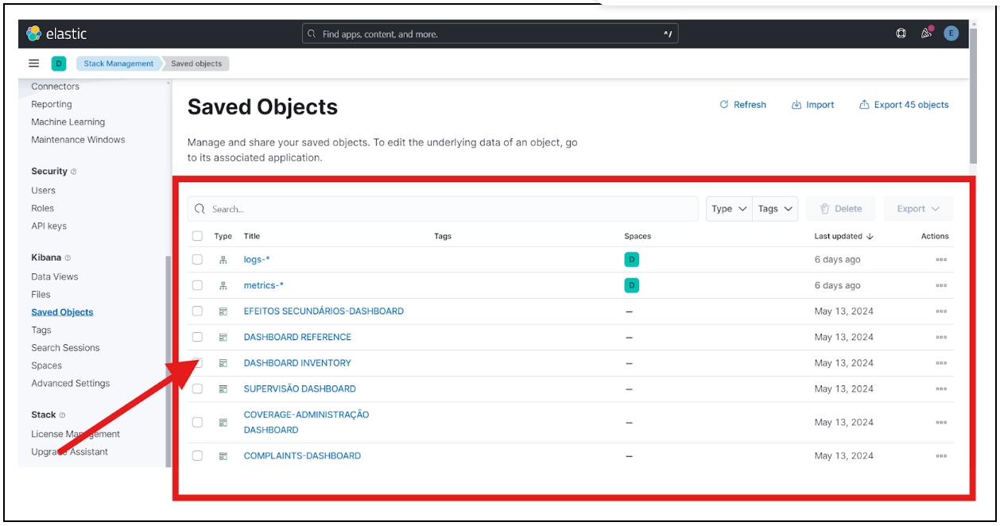Open Data Views in sidebar

coord(55,277)
